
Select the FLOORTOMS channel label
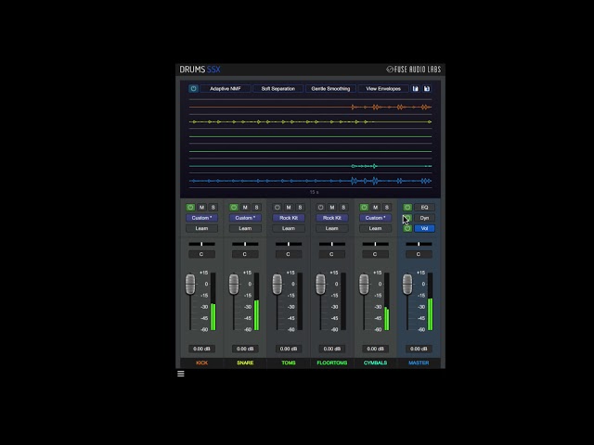[332, 362]
